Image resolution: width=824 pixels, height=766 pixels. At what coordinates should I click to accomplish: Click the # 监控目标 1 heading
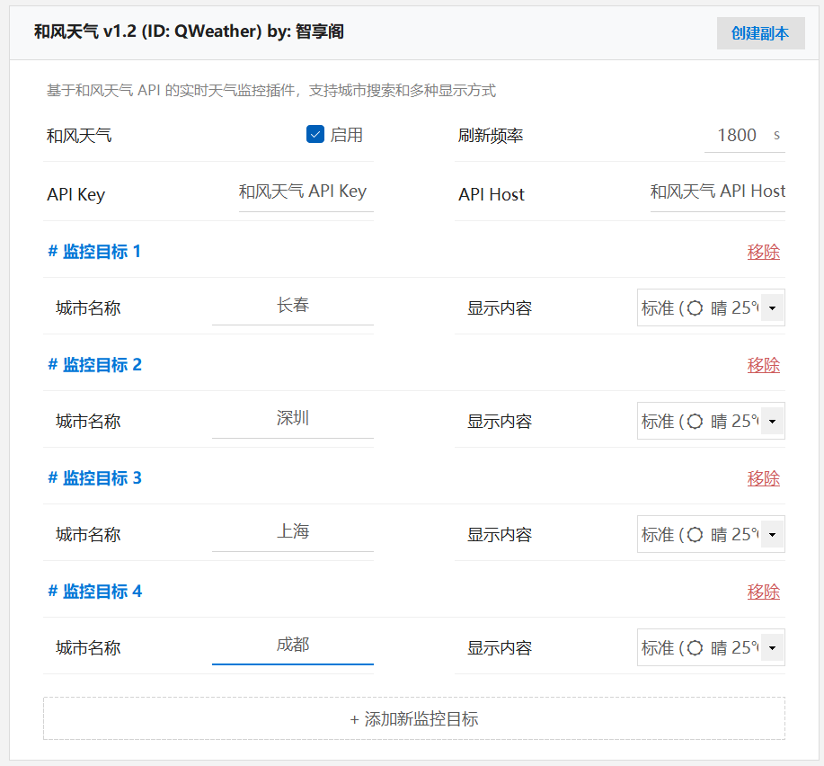pos(94,252)
